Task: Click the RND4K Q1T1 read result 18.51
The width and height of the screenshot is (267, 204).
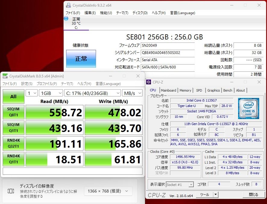Action: 55,159
